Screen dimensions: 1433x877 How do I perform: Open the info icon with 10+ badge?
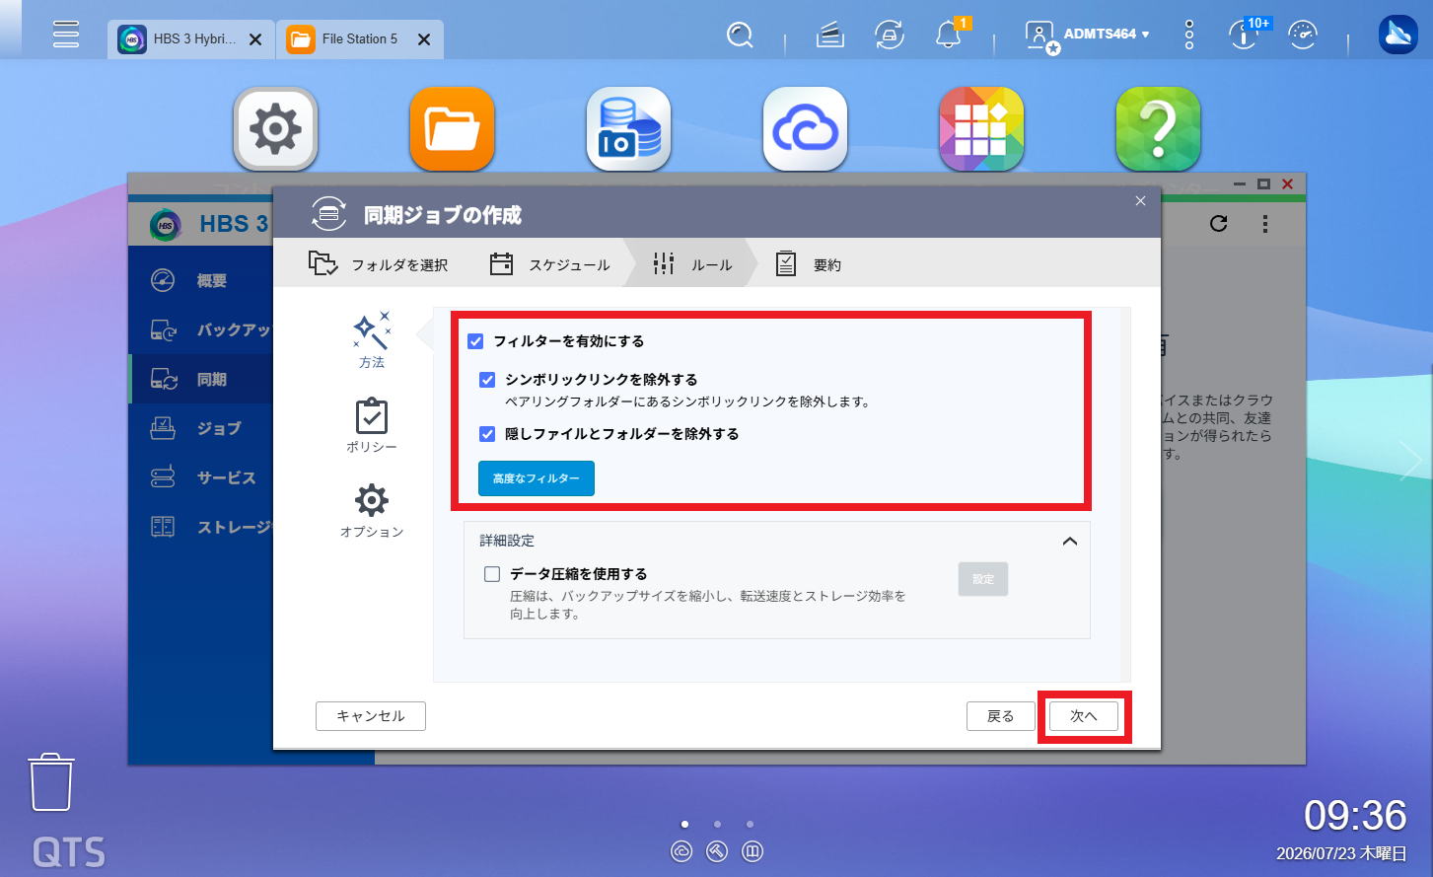[x=1245, y=36]
